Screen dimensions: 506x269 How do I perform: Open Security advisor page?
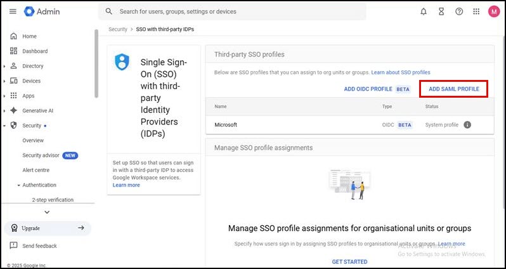[x=40, y=155]
